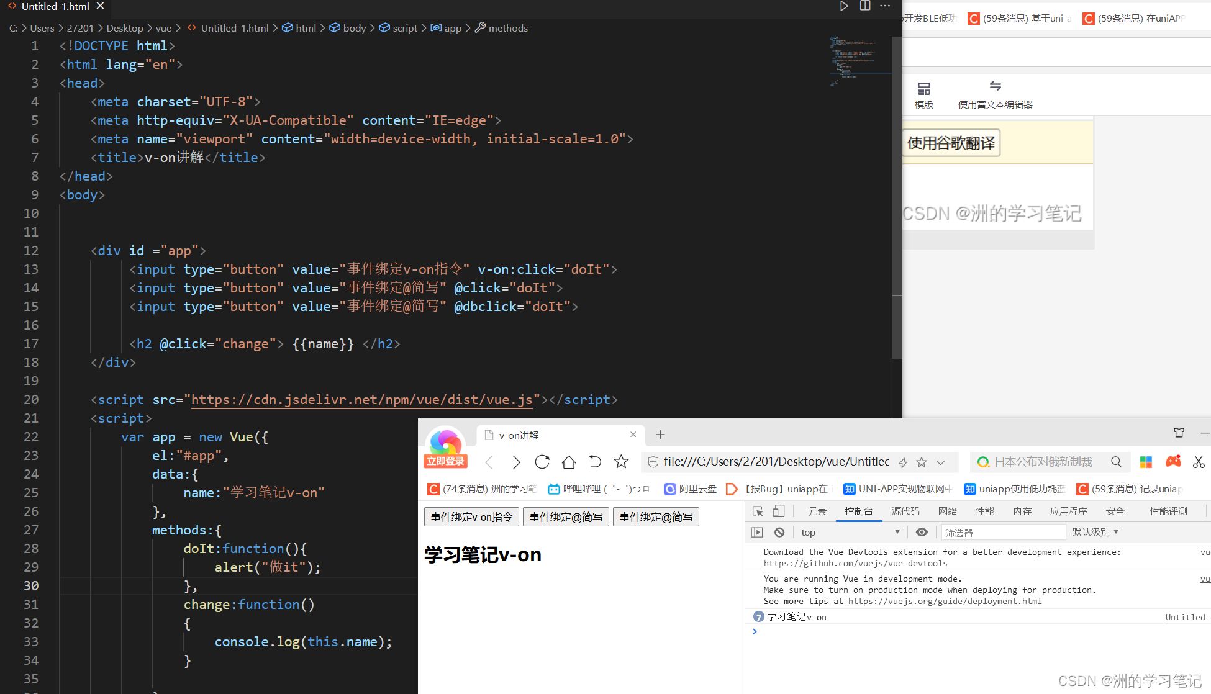
Task: Switch to the 性能评测 DevTools tab
Action: point(1168,511)
